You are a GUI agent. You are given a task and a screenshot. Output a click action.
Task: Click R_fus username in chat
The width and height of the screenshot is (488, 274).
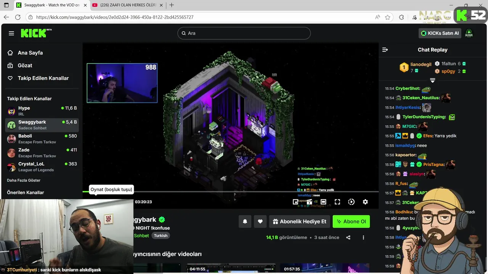pyautogui.click(x=401, y=183)
